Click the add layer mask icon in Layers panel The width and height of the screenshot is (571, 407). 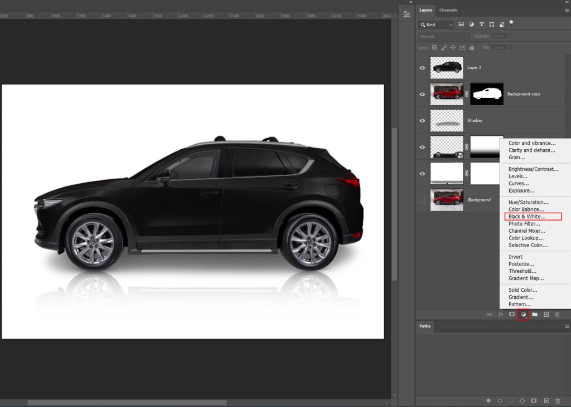[x=511, y=315]
